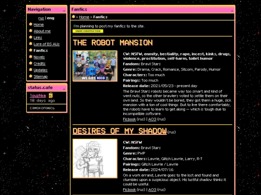The width and height of the screenshot is (261, 195).
Task: Open Desires of My Shadow on Ficbook
Action: [x=130, y=190]
